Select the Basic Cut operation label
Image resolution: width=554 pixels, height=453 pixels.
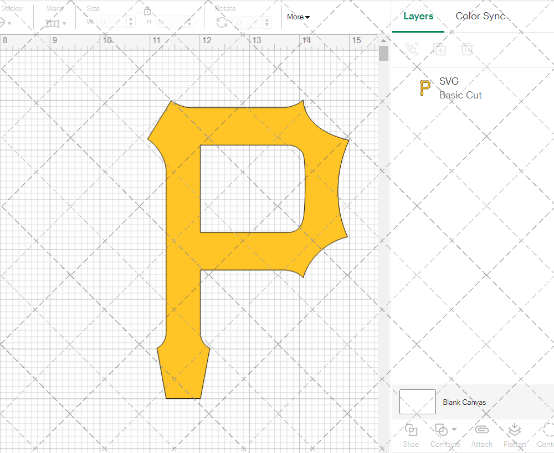click(460, 95)
